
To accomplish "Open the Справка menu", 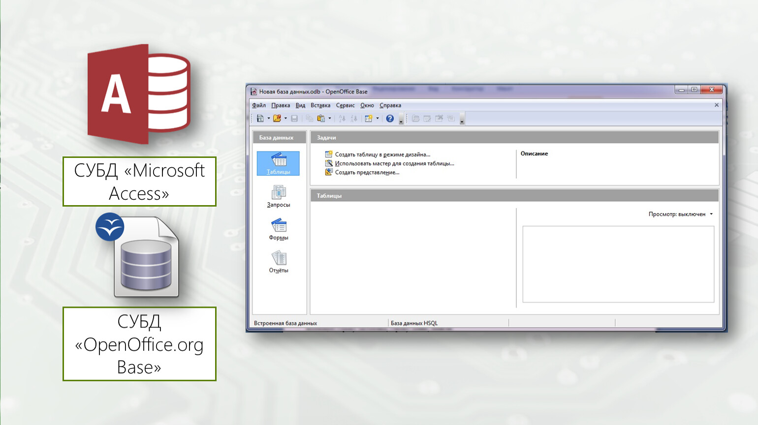I will click(390, 105).
